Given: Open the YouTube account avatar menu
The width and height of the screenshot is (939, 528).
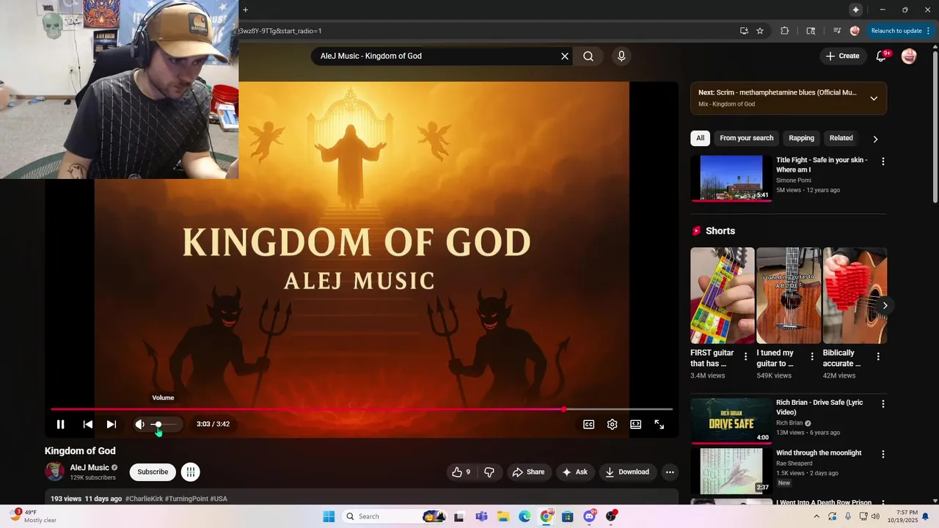Looking at the screenshot, I should (x=909, y=56).
